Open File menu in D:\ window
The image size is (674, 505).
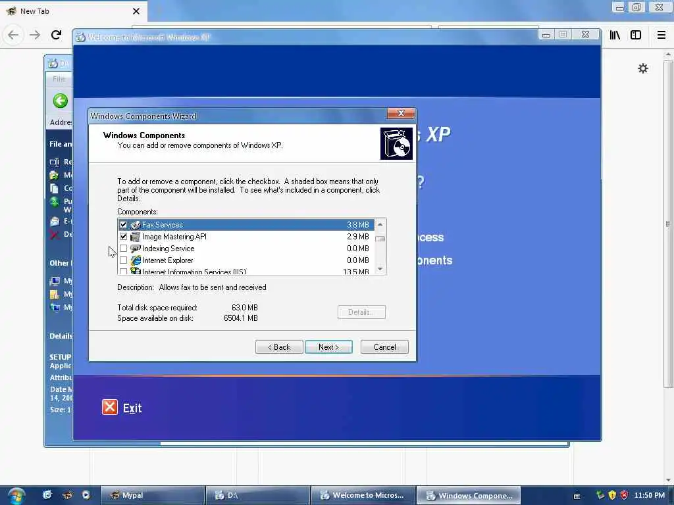tap(59, 79)
